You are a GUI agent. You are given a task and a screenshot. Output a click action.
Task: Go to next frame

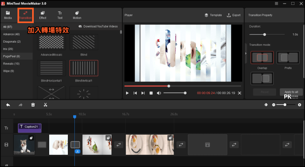pyautogui.click(x=143, y=93)
